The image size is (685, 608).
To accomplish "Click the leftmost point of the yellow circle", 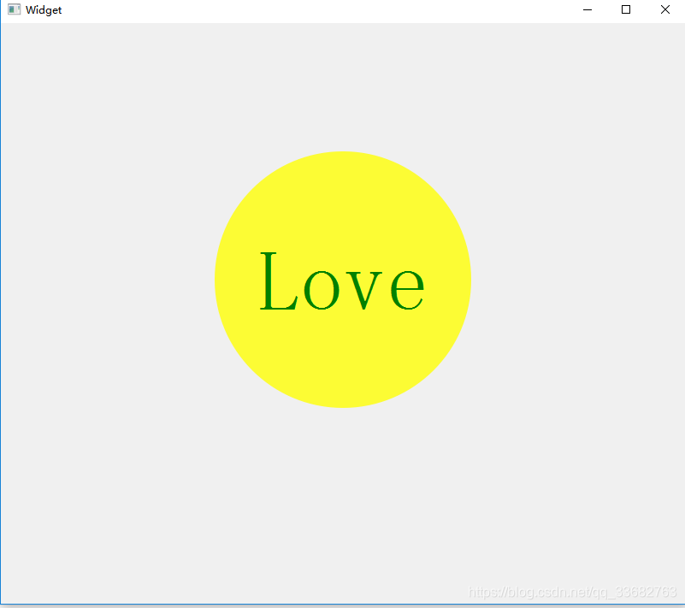I will click(216, 280).
